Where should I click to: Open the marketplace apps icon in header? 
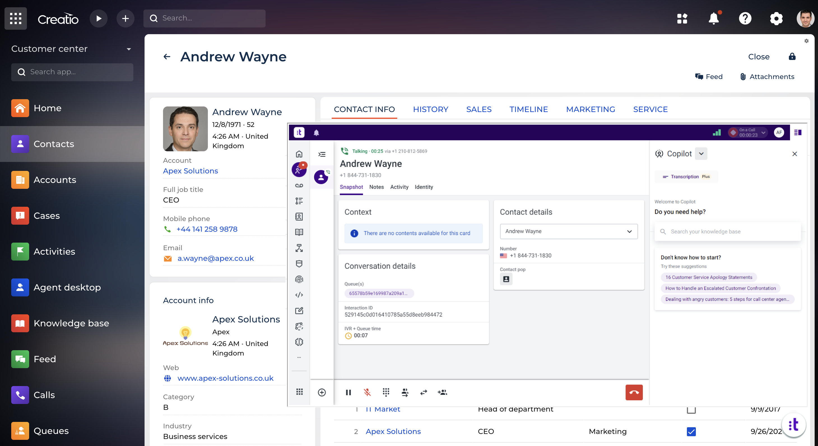(682, 18)
